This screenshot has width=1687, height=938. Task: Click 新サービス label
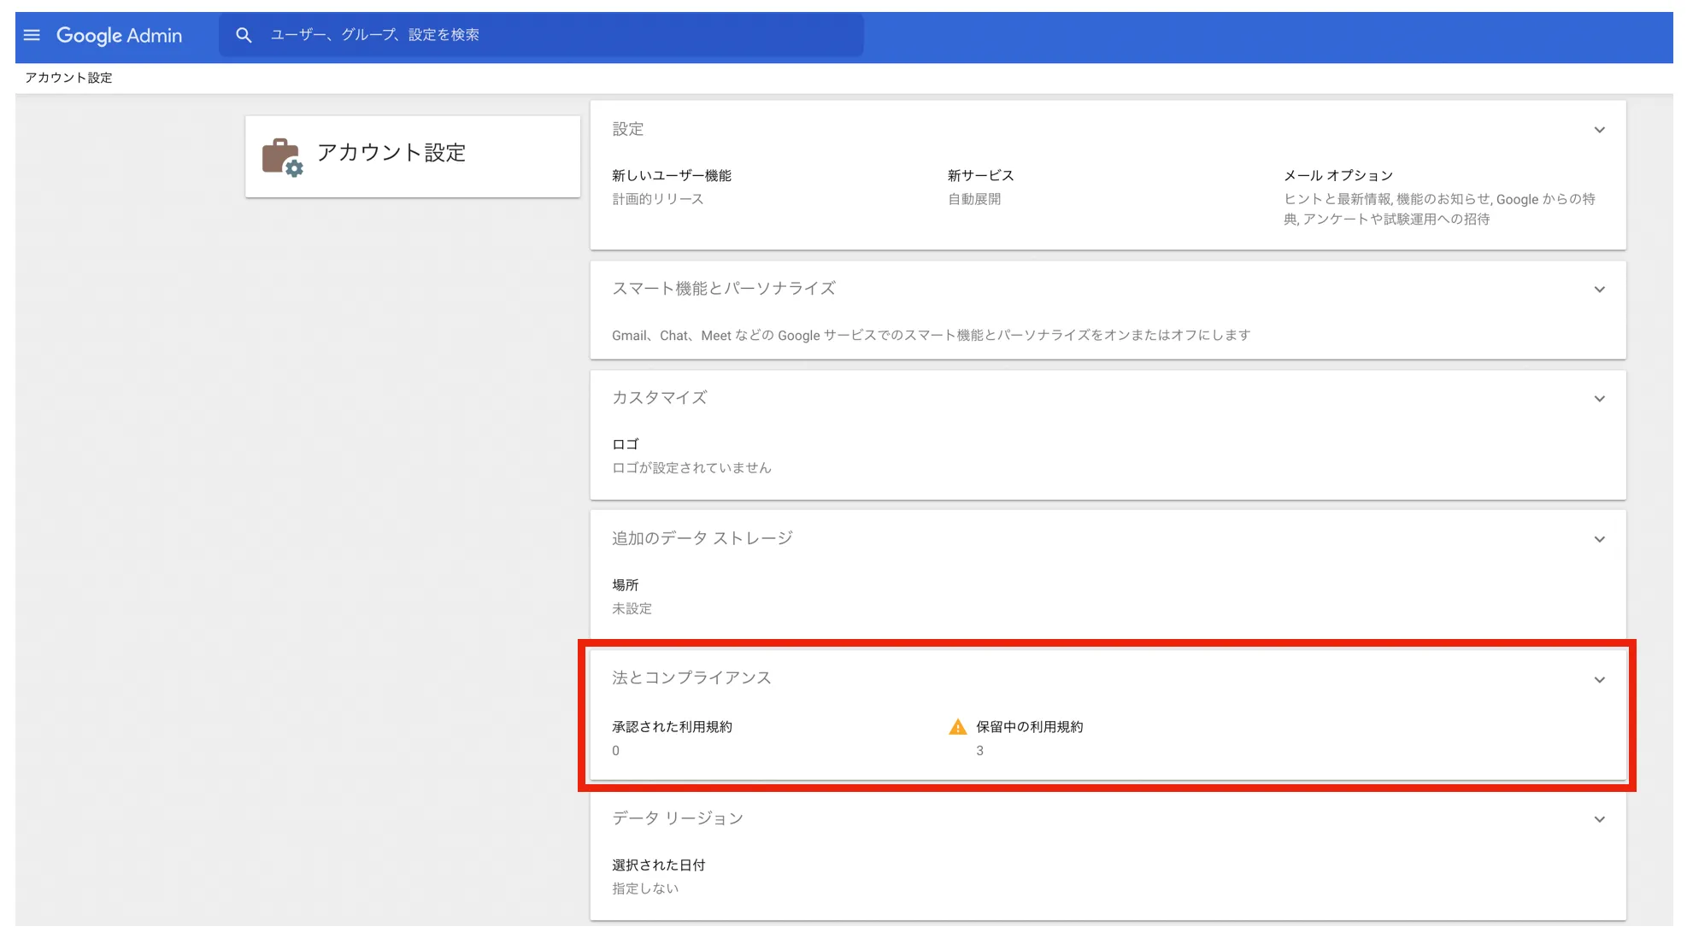(980, 176)
